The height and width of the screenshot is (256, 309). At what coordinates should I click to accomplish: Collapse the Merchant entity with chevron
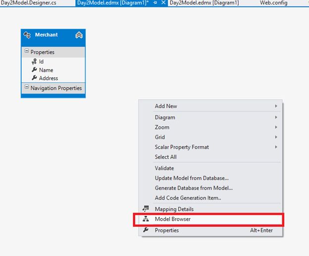(x=79, y=35)
